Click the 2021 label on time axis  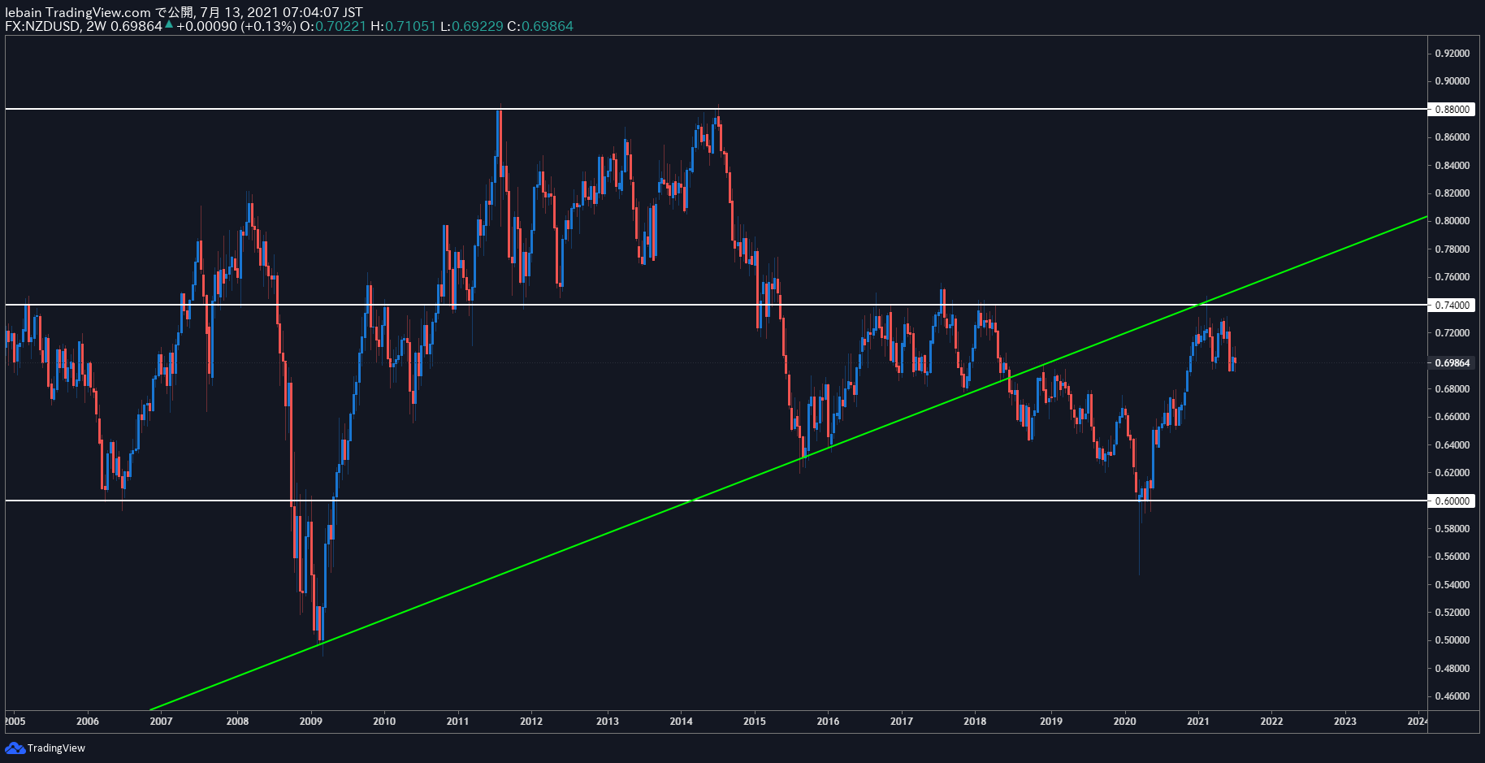point(1197,721)
